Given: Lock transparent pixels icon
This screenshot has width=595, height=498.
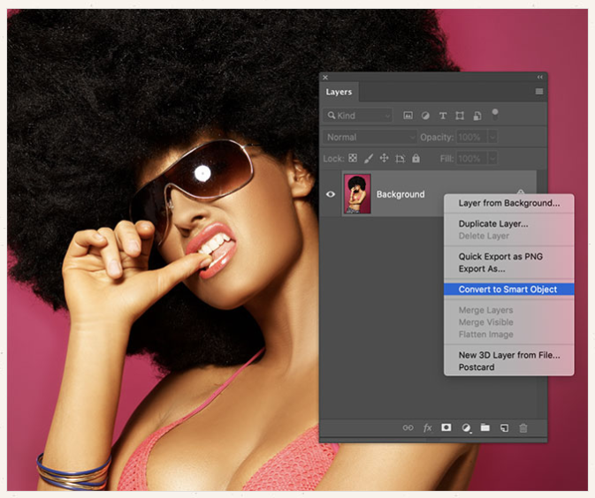Looking at the screenshot, I should point(353,158).
